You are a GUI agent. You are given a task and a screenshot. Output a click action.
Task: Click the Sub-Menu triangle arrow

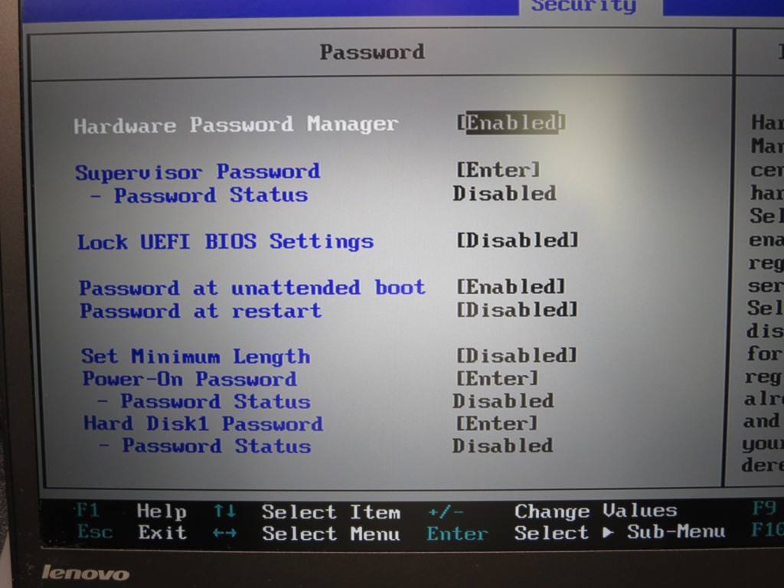click(607, 533)
